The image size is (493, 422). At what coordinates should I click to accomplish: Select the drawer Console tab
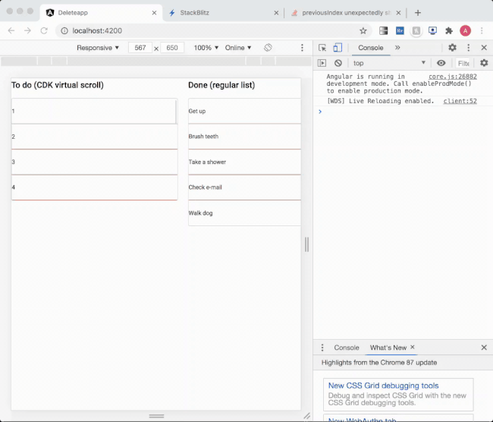(x=347, y=348)
